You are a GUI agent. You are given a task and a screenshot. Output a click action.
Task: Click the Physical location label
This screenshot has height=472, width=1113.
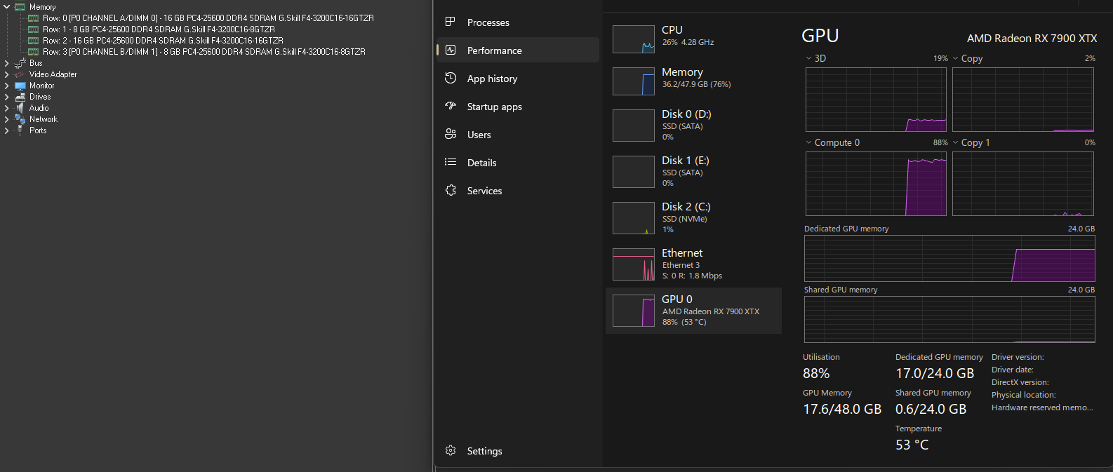click(x=1024, y=395)
